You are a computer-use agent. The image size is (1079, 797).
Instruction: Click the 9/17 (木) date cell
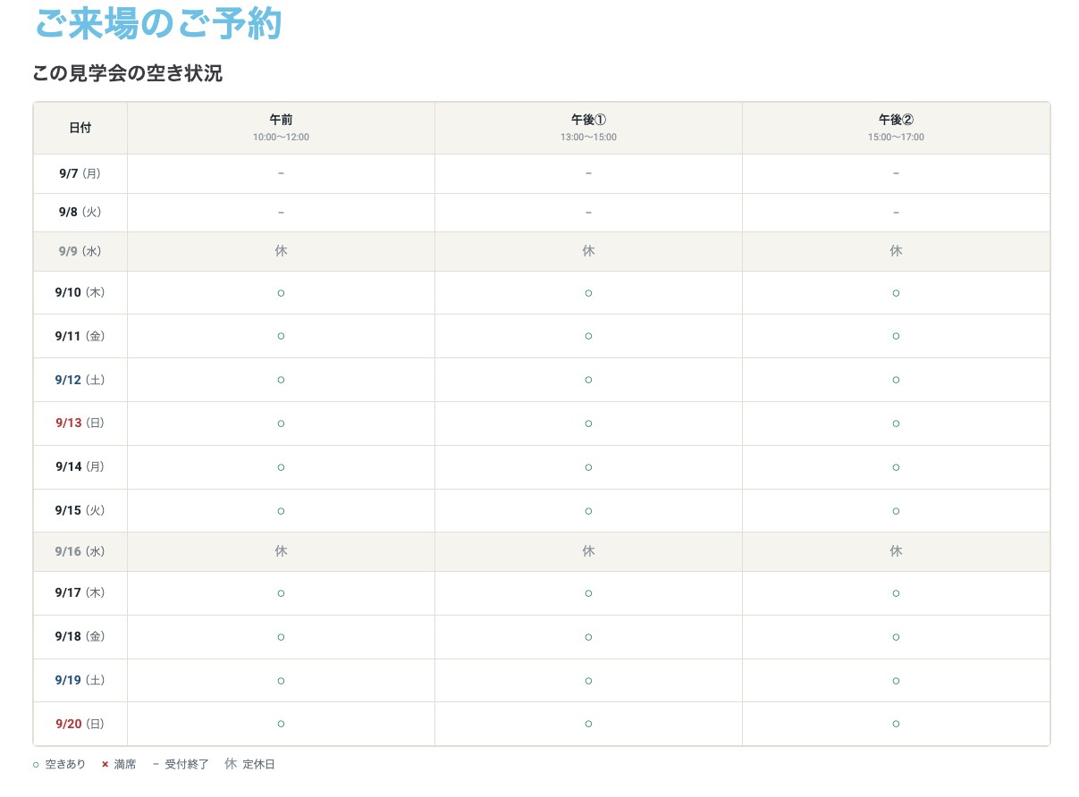[80, 593]
